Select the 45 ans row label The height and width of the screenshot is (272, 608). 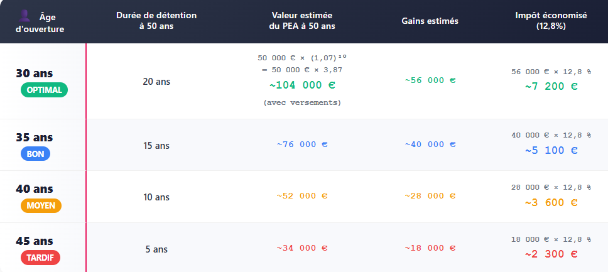[x=35, y=241]
